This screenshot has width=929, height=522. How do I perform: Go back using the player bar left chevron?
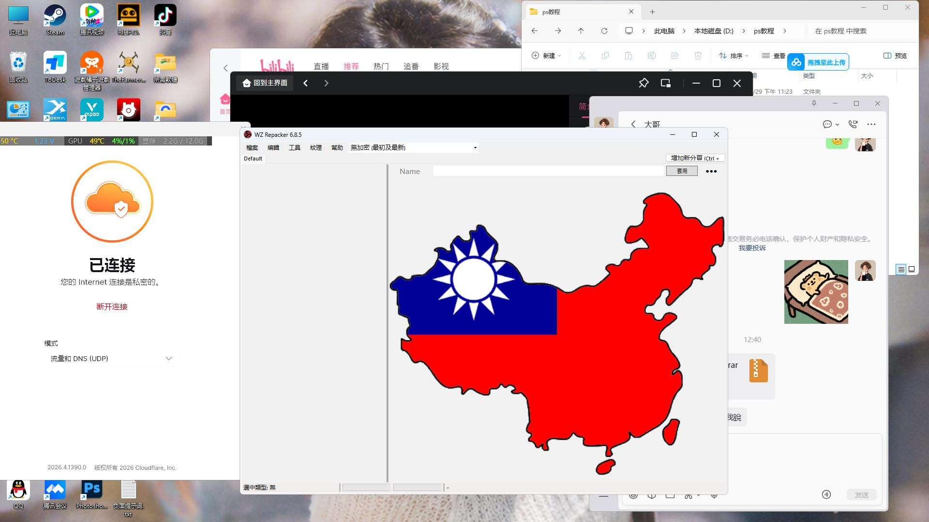[305, 83]
